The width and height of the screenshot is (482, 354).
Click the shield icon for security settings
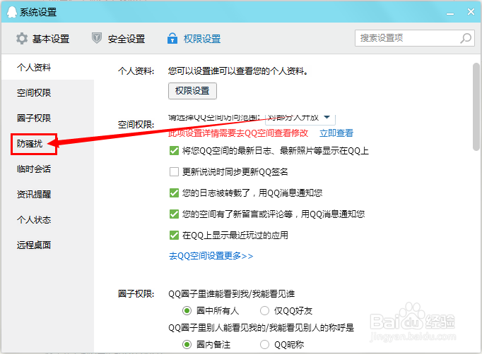coord(97,38)
